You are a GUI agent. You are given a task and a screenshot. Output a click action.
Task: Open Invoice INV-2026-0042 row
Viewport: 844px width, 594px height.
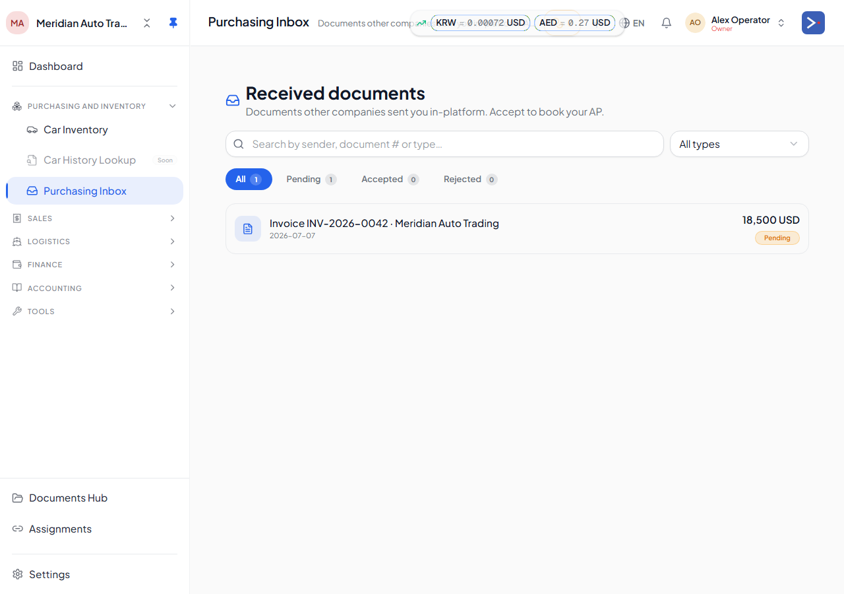click(517, 229)
